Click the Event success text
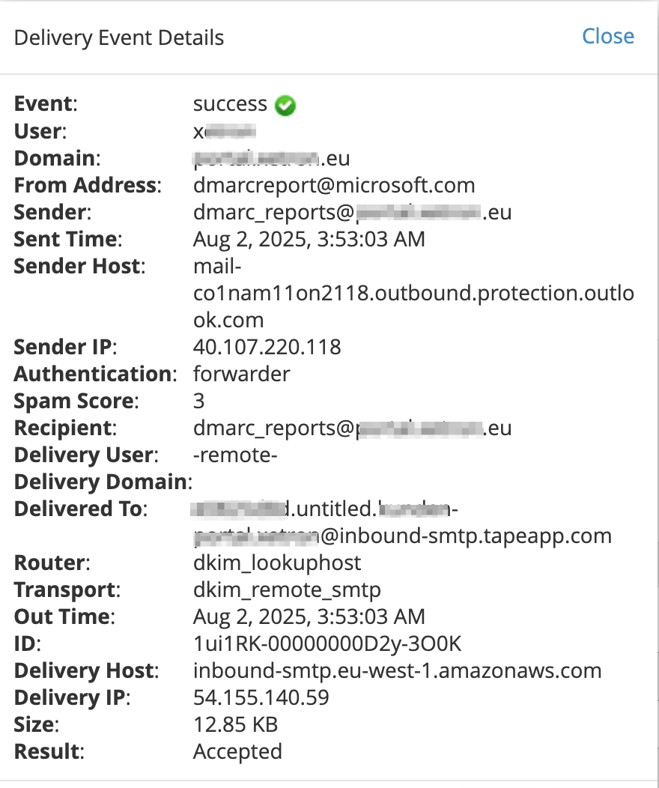 (230, 104)
